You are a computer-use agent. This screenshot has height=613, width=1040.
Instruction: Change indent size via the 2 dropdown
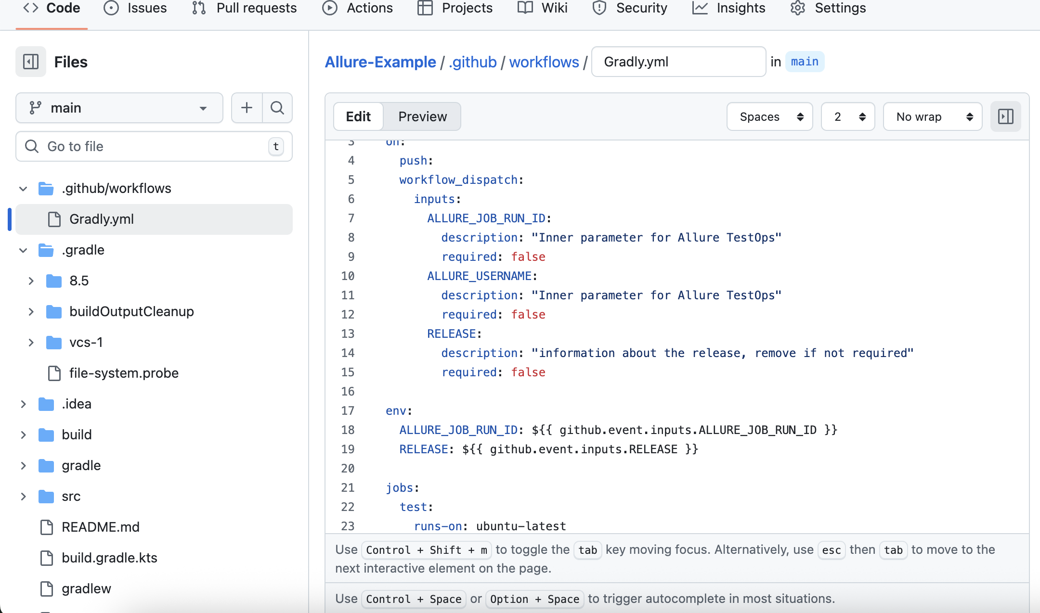pyautogui.click(x=847, y=116)
